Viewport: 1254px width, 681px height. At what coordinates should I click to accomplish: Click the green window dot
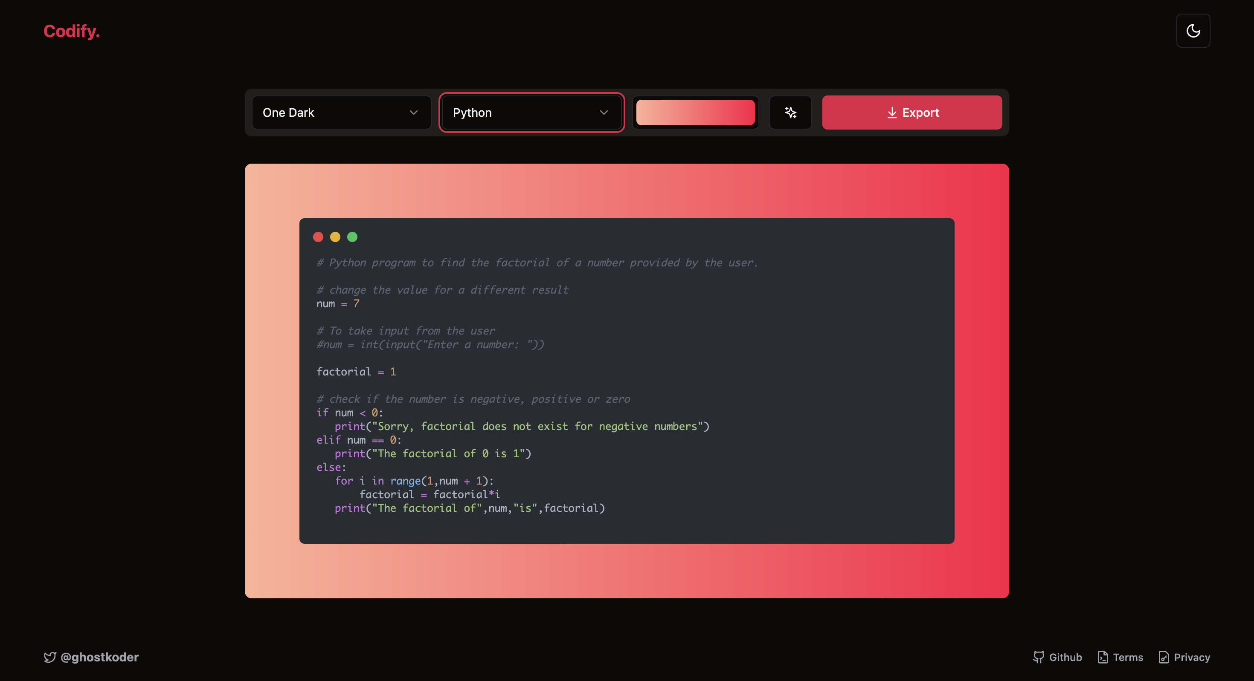pyautogui.click(x=352, y=237)
